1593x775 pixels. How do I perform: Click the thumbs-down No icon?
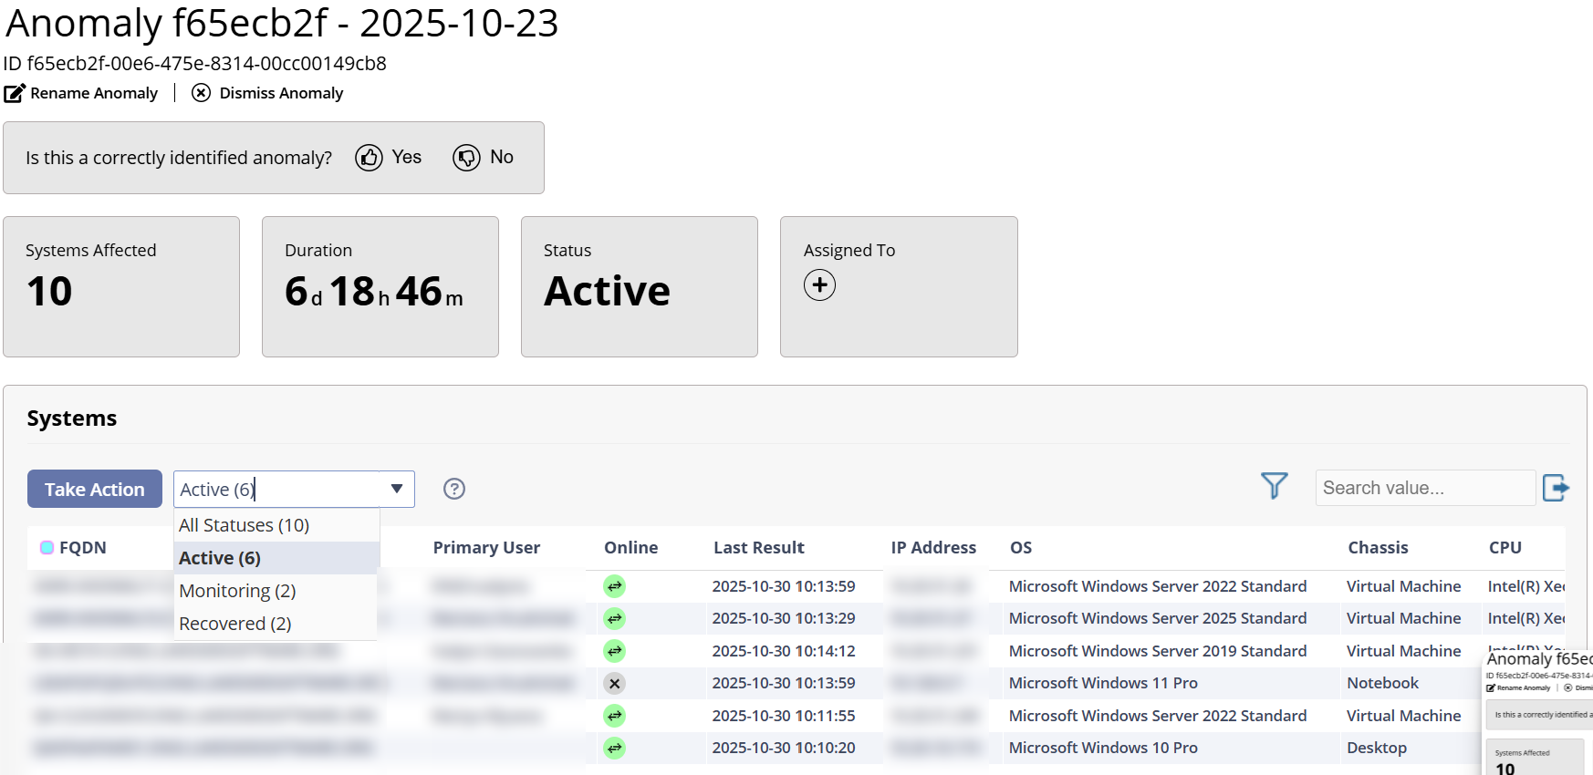coord(466,158)
